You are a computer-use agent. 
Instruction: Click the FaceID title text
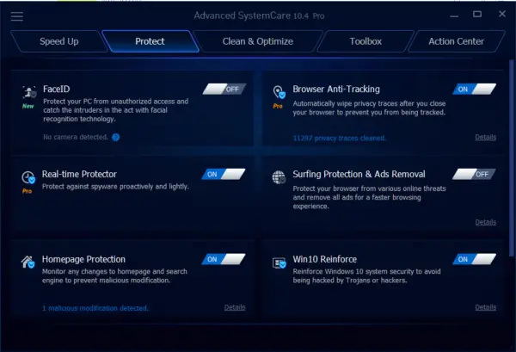point(56,89)
